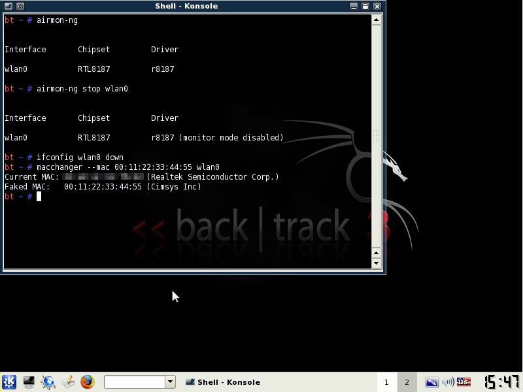Click the run command input field in the taskbar
This screenshot has height=392, width=523.
[x=135, y=382]
